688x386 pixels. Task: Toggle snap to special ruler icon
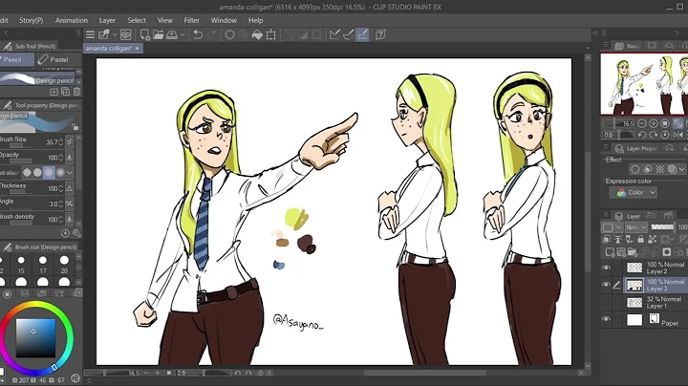(x=349, y=34)
